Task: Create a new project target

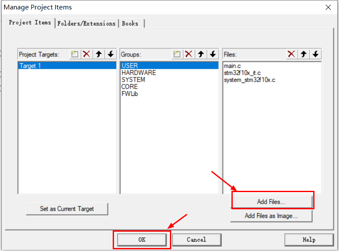Action: pos(75,54)
